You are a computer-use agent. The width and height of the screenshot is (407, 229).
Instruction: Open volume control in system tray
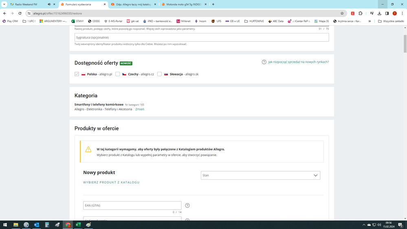pyautogui.click(x=379, y=225)
